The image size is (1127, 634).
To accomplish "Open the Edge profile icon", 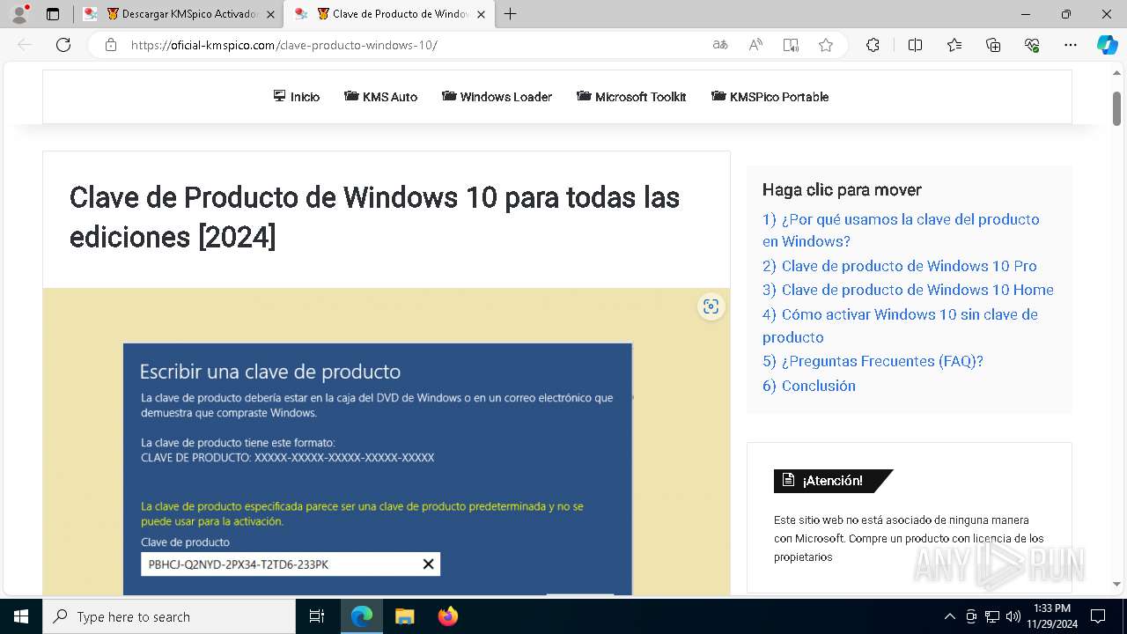I will (x=19, y=14).
